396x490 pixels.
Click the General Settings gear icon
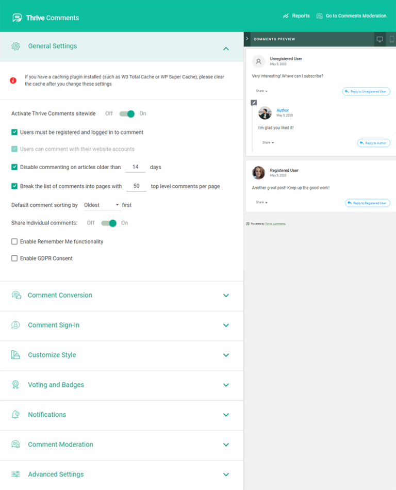15,46
